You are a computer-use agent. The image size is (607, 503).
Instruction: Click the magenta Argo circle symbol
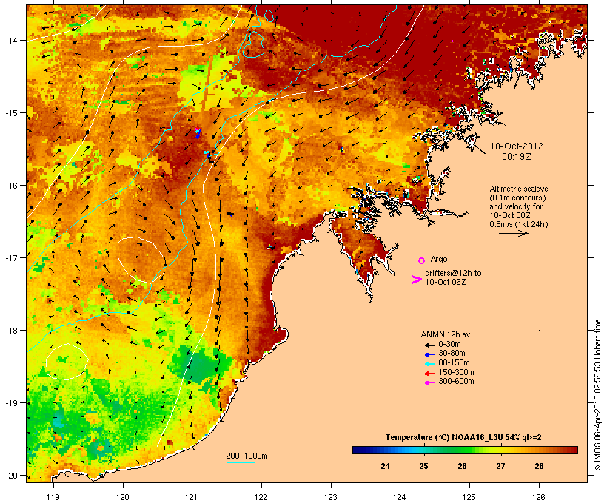click(422, 260)
